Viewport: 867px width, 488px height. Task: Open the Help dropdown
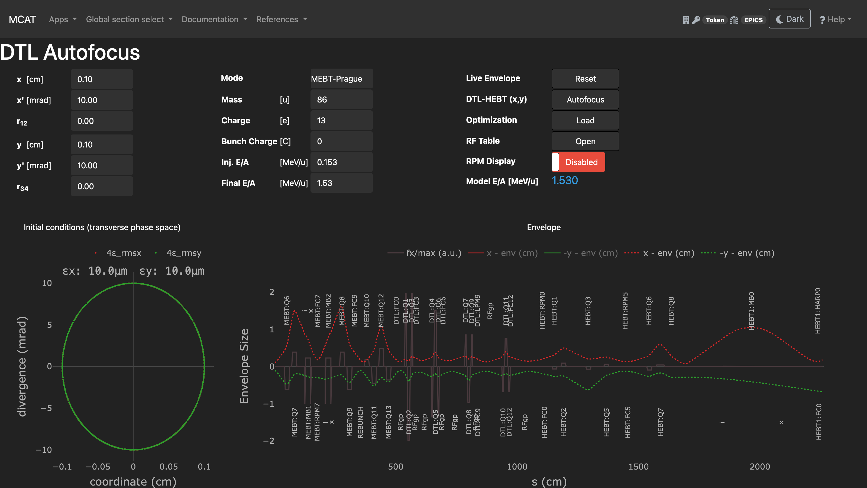click(x=836, y=20)
